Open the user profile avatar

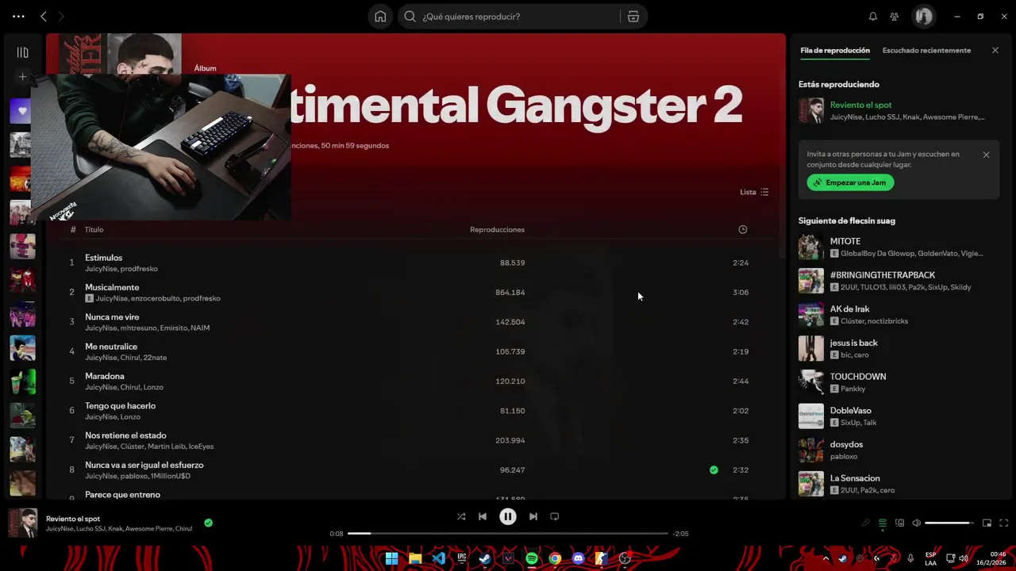[923, 16]
